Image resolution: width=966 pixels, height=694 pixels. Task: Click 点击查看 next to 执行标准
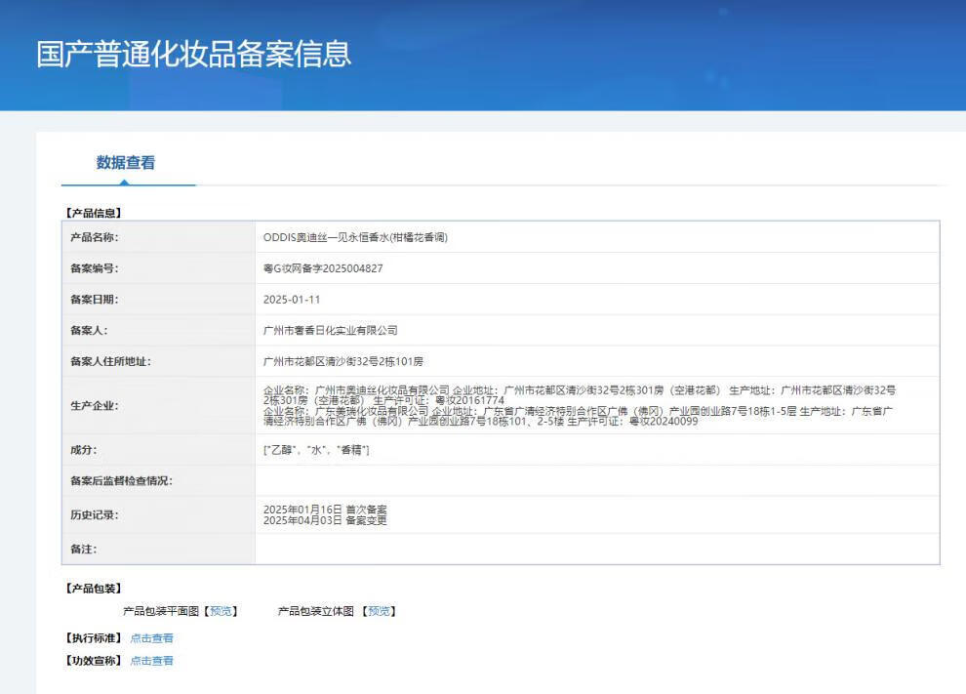[x=151, y=638]
